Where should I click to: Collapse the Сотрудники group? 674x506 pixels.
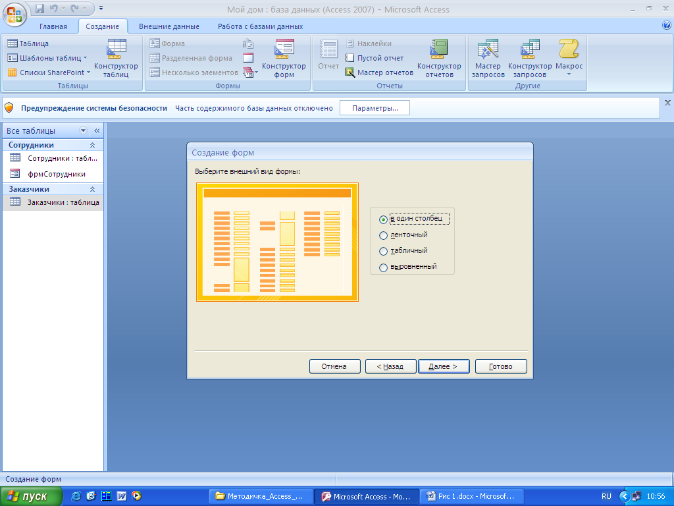tap(92, 145)
